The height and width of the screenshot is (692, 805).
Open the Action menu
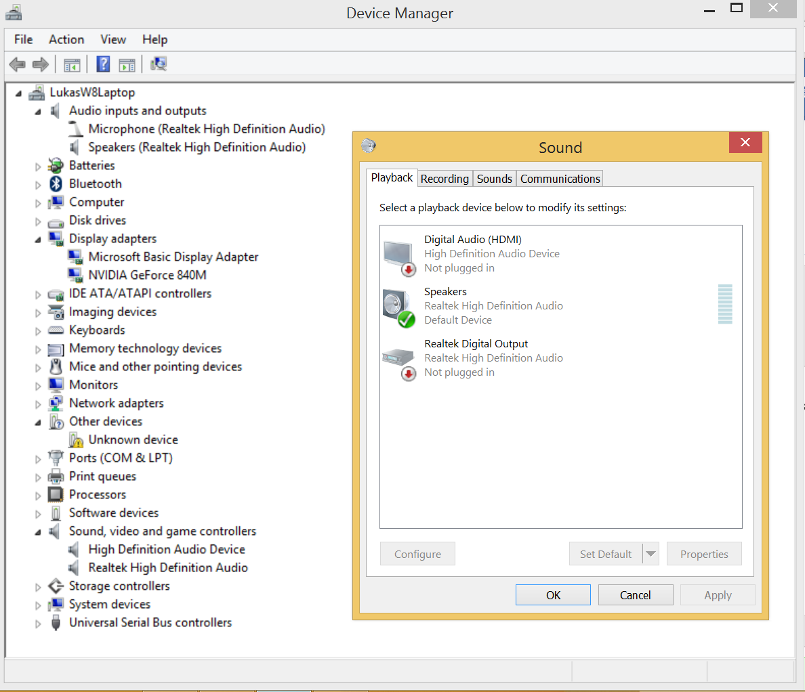click(x=66, y=39)
